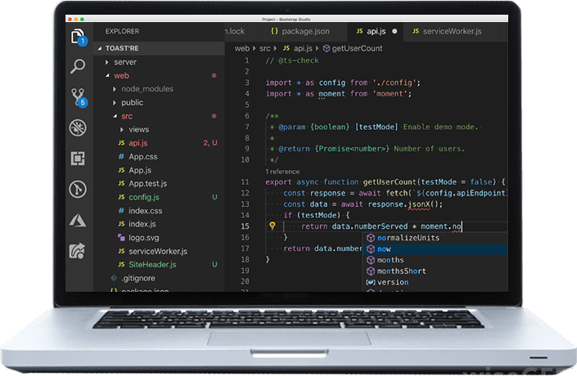Viewport: 577px width, 376px height.
Task: Open the Azure icon in activity bar
Action: click(x=78, y=220)
